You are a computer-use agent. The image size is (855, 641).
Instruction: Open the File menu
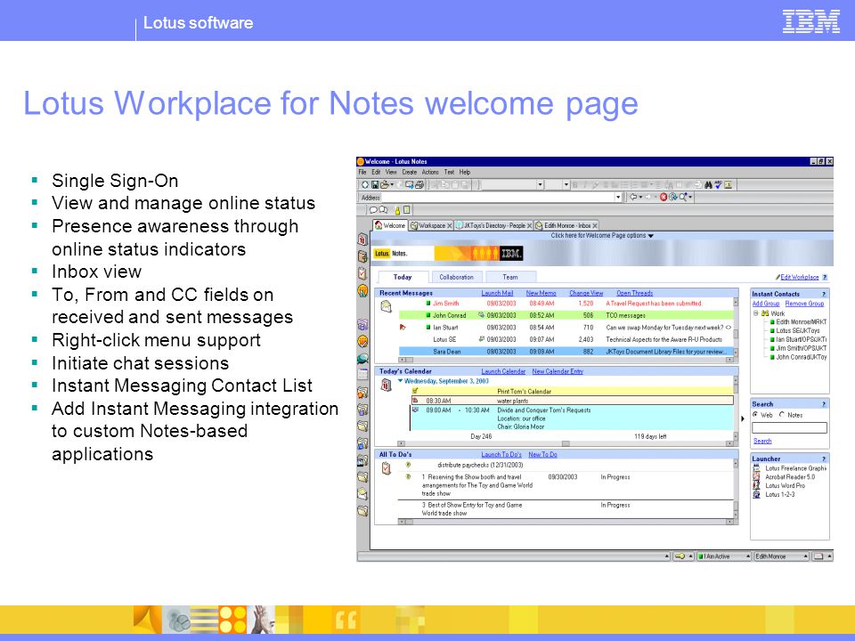(362, 172)
